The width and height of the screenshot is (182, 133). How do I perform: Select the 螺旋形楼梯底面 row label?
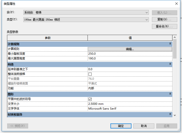pos(18,83)
